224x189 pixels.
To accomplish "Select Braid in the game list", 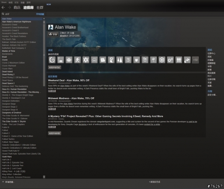I will (4, 57).
